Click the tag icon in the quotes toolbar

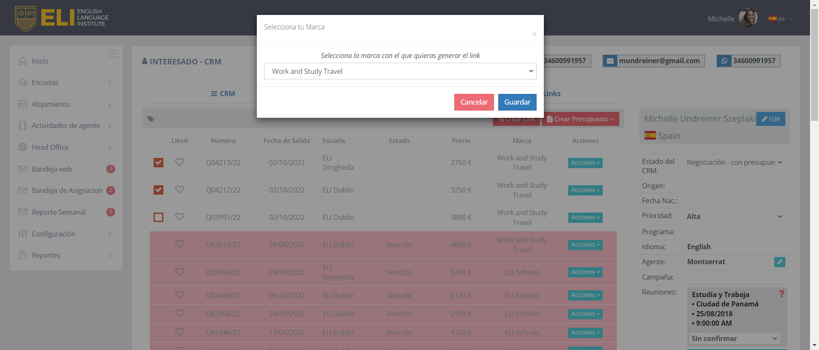click(x=151, y=119)
